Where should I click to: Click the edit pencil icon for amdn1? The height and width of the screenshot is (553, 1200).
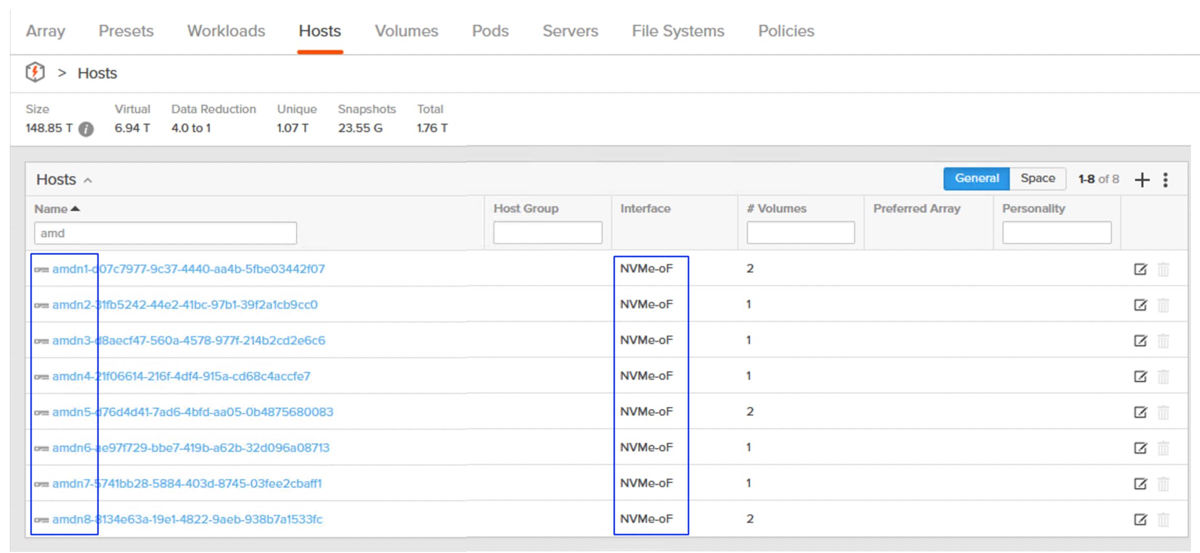[1140, 269]
